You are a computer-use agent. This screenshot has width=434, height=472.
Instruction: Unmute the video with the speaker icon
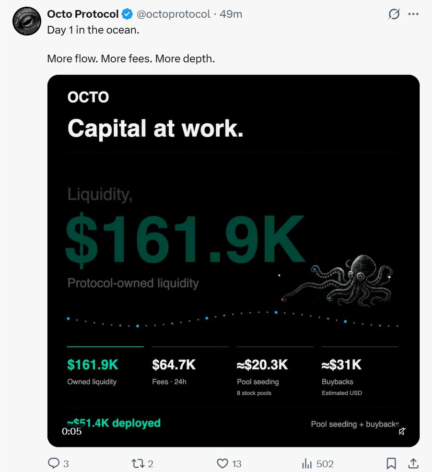402,431
